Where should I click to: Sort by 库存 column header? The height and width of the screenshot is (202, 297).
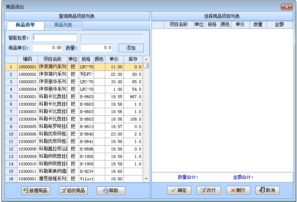[x=133, y=59]
